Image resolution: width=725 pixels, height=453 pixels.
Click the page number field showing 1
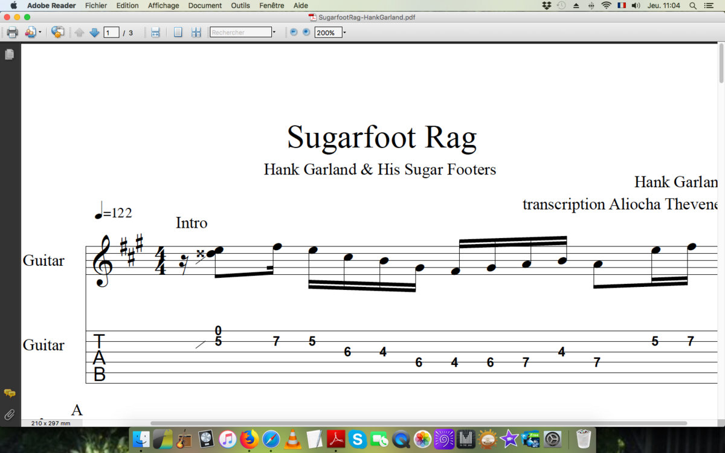[x=111, y=33]
